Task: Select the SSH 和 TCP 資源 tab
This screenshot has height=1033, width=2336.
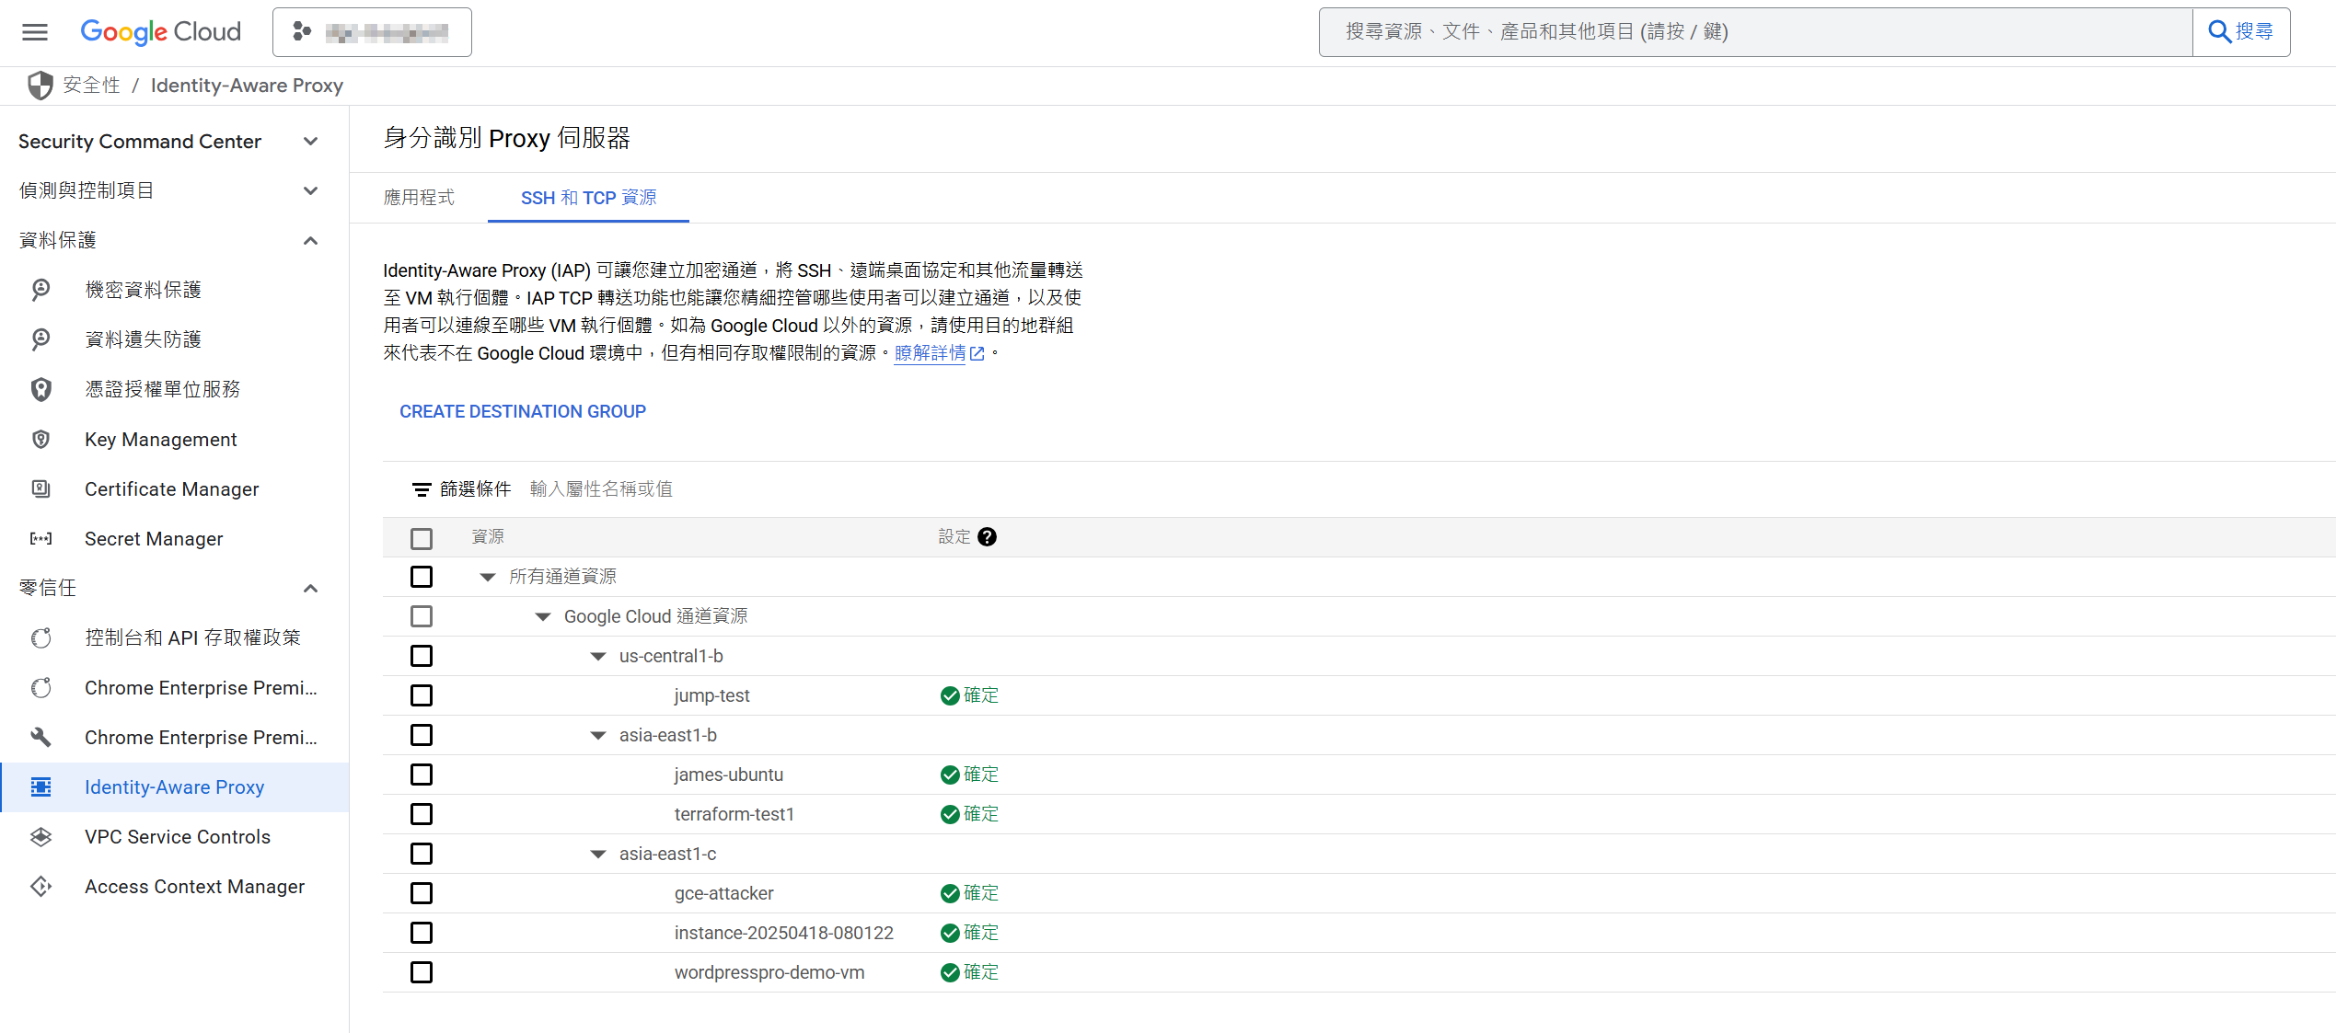Action: pyautogui.click(x=588, y=198)
